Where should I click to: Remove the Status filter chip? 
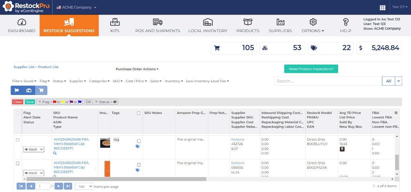(x=96, y=102)
